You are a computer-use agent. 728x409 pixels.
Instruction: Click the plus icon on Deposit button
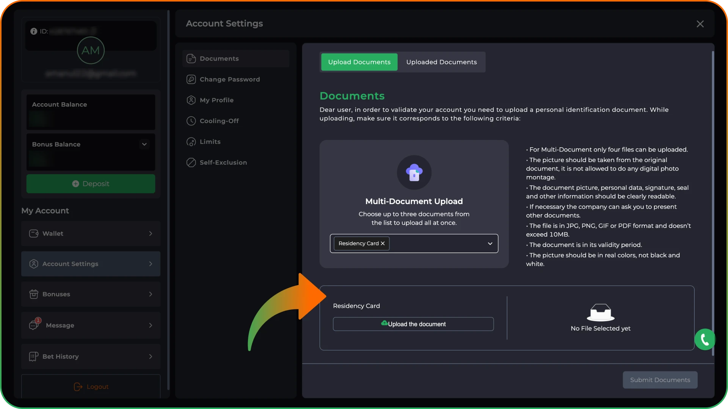click(75, 184)
